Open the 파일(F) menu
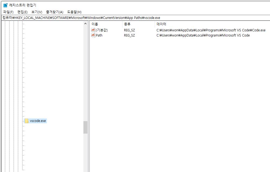Screen dimensions: 270x172 click(x=8, y=12)
